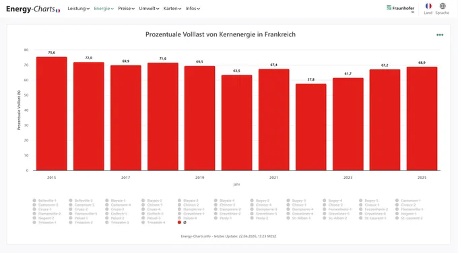
Task: Enable the Gravelines 6 series
Action: (372, 213)
